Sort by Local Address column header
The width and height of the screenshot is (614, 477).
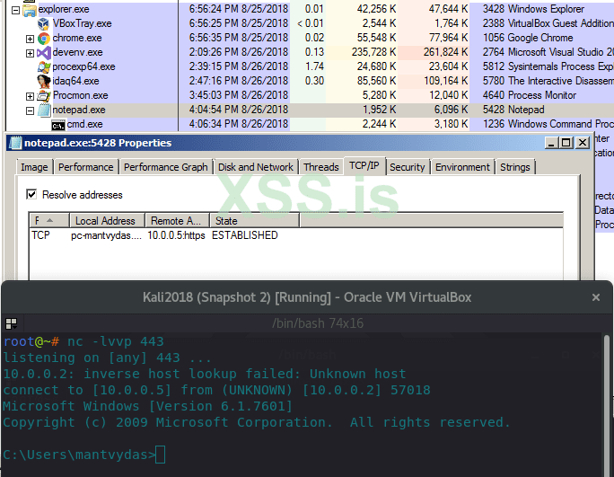(x=108, y=221)
